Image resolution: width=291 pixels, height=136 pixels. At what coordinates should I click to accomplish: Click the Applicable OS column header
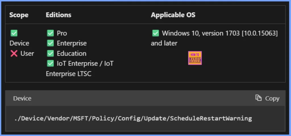[x=173, y=15]
